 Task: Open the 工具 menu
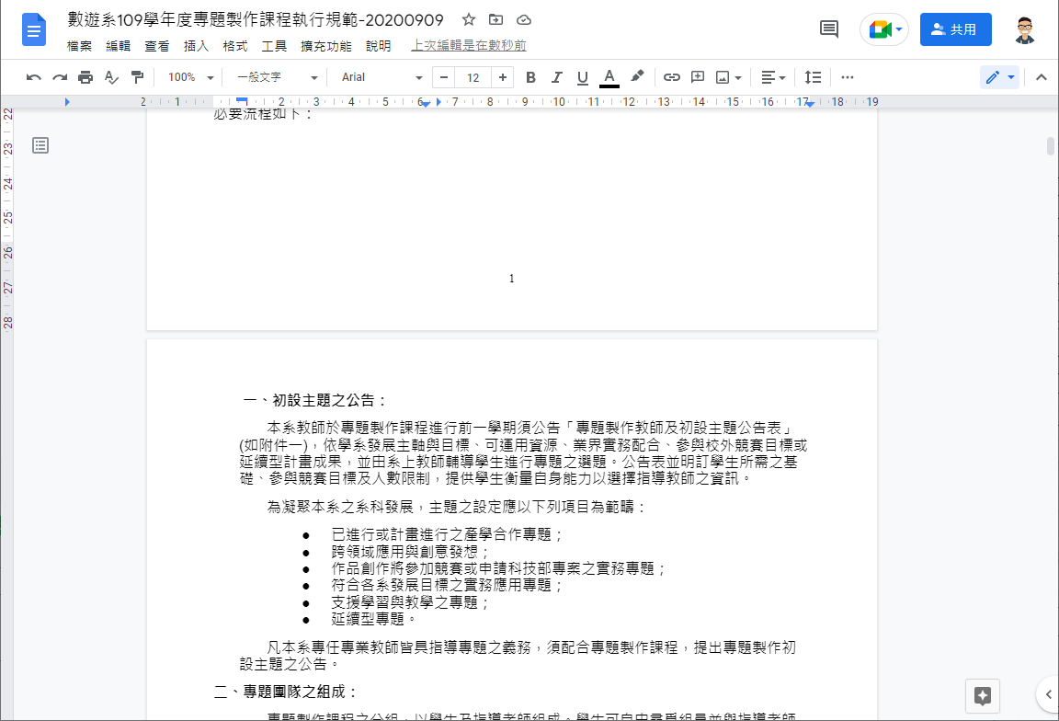274,46
